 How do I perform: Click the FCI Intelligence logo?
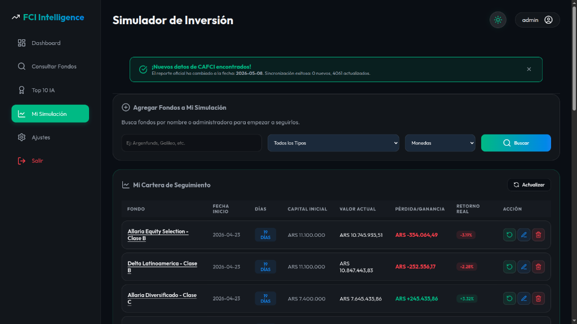click(48, 17)
